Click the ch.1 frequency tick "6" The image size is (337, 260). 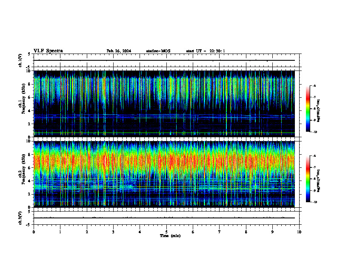30,97
